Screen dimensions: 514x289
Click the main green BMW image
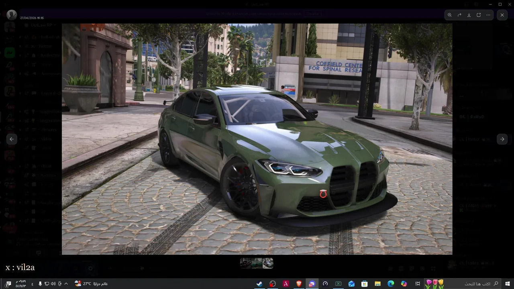(257, 139)
